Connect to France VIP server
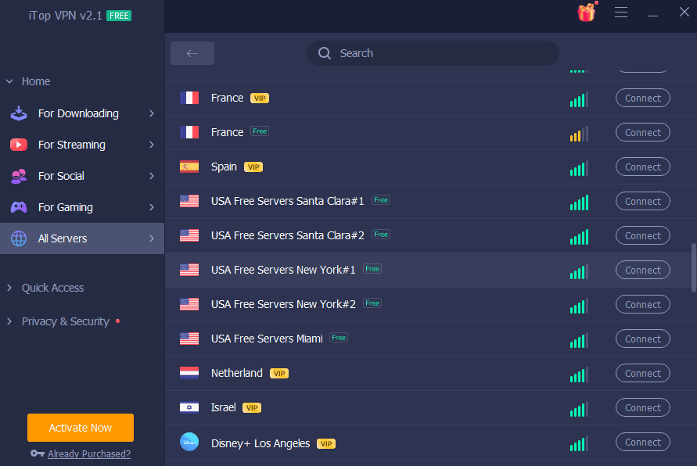The width and height of the screenshot is (697, 466). tap(643, 99)
